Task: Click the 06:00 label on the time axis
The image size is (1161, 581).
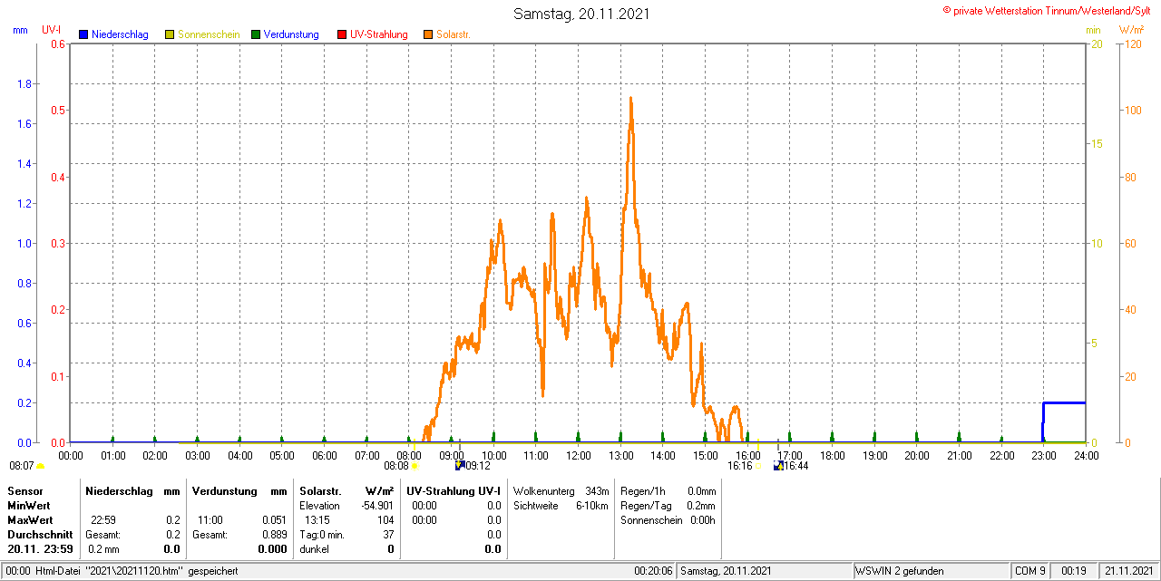Action: point(324,455)
